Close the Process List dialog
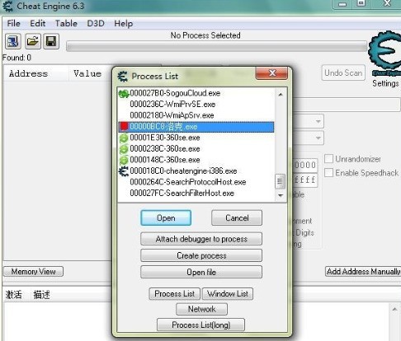The height and width of the screenshot is (341, 401). (271, 73)
